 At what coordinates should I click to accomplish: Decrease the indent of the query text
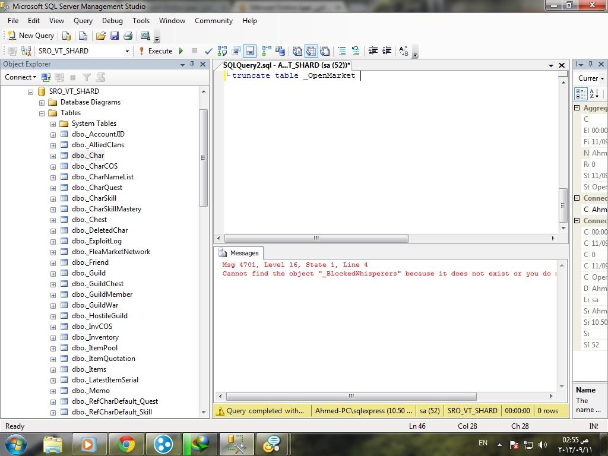click(x=373, y=51)
